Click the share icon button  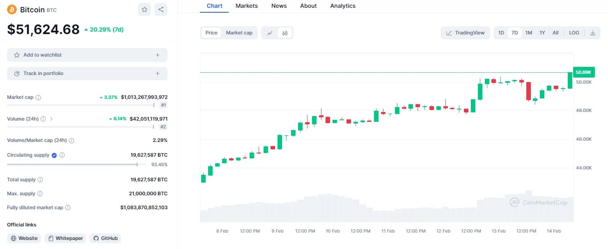coord(161,9)
